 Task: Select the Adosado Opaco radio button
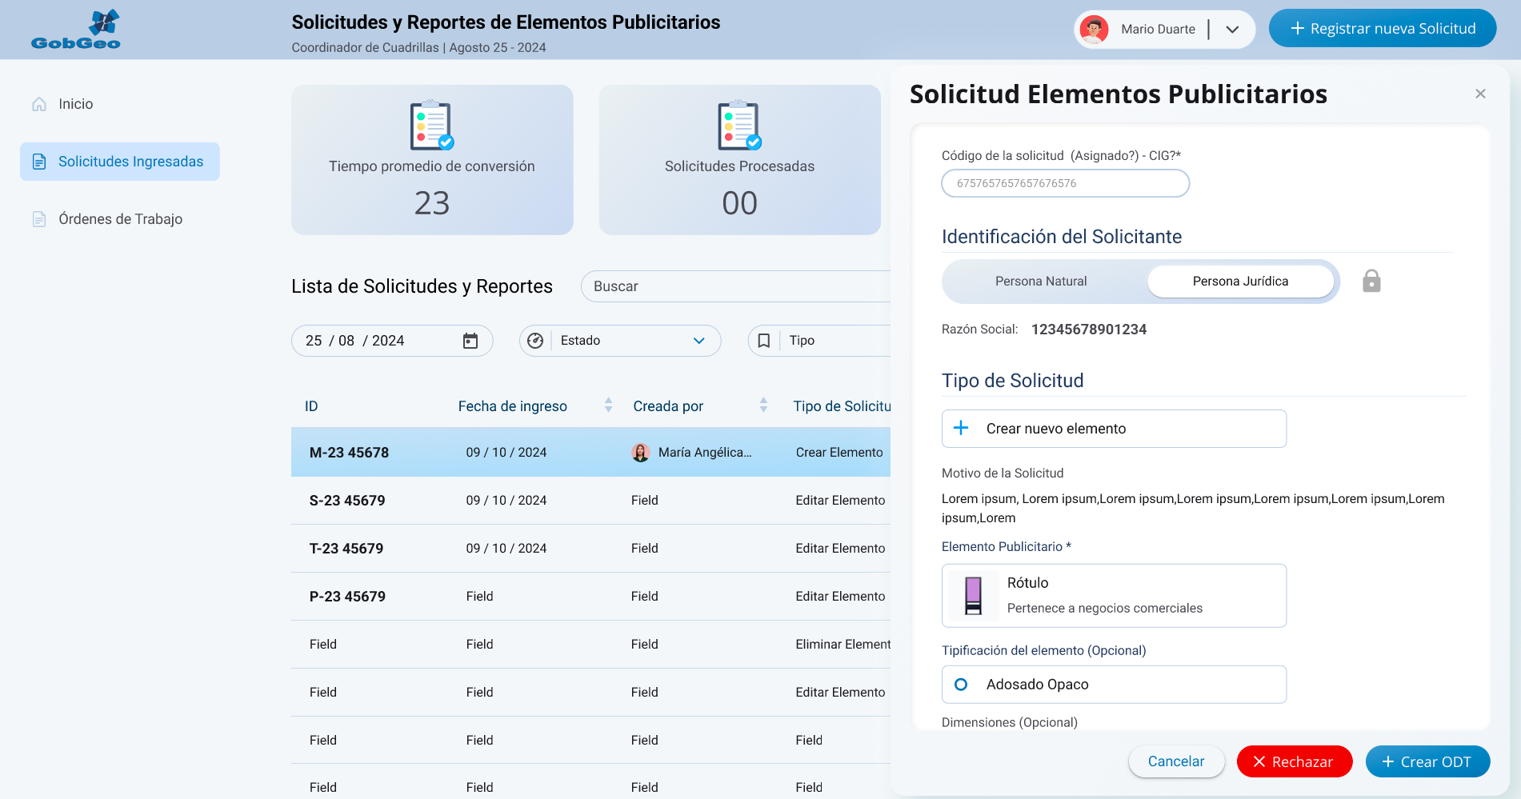pos(961,685)
